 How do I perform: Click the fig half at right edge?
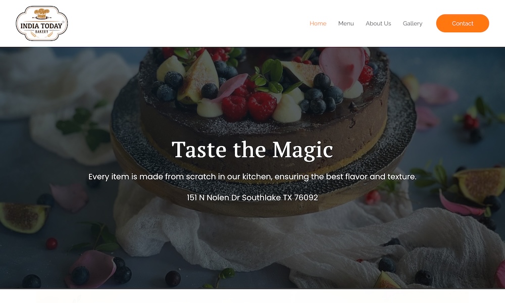pos(479,185)
